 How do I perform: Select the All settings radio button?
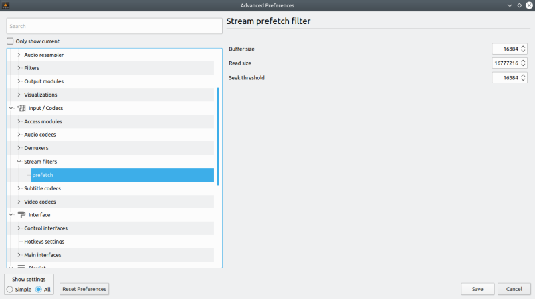39,290
